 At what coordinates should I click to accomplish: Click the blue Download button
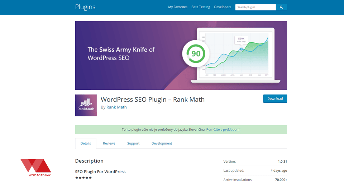[275, 98]
